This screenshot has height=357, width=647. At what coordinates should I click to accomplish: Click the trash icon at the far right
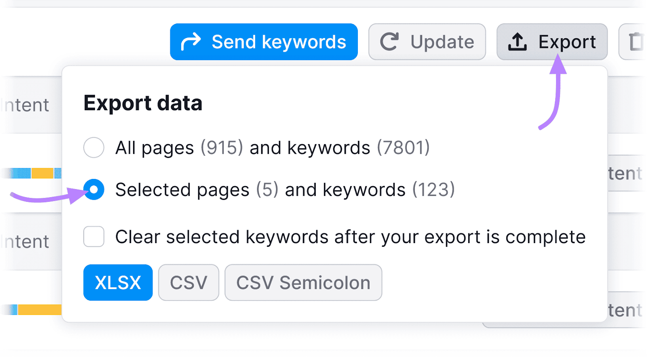coord(636,40)
